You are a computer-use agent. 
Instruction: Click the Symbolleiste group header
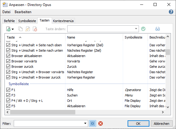[x=19, y=84]
